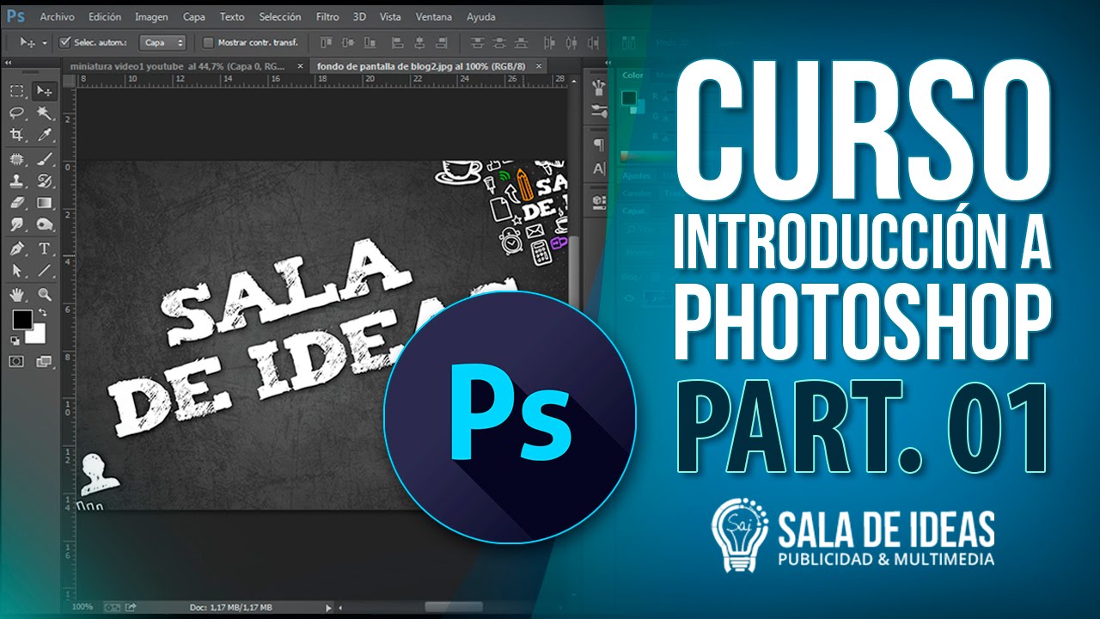Open the Edición menu
Screen dimensions: 1100x619
coord(105,16)
